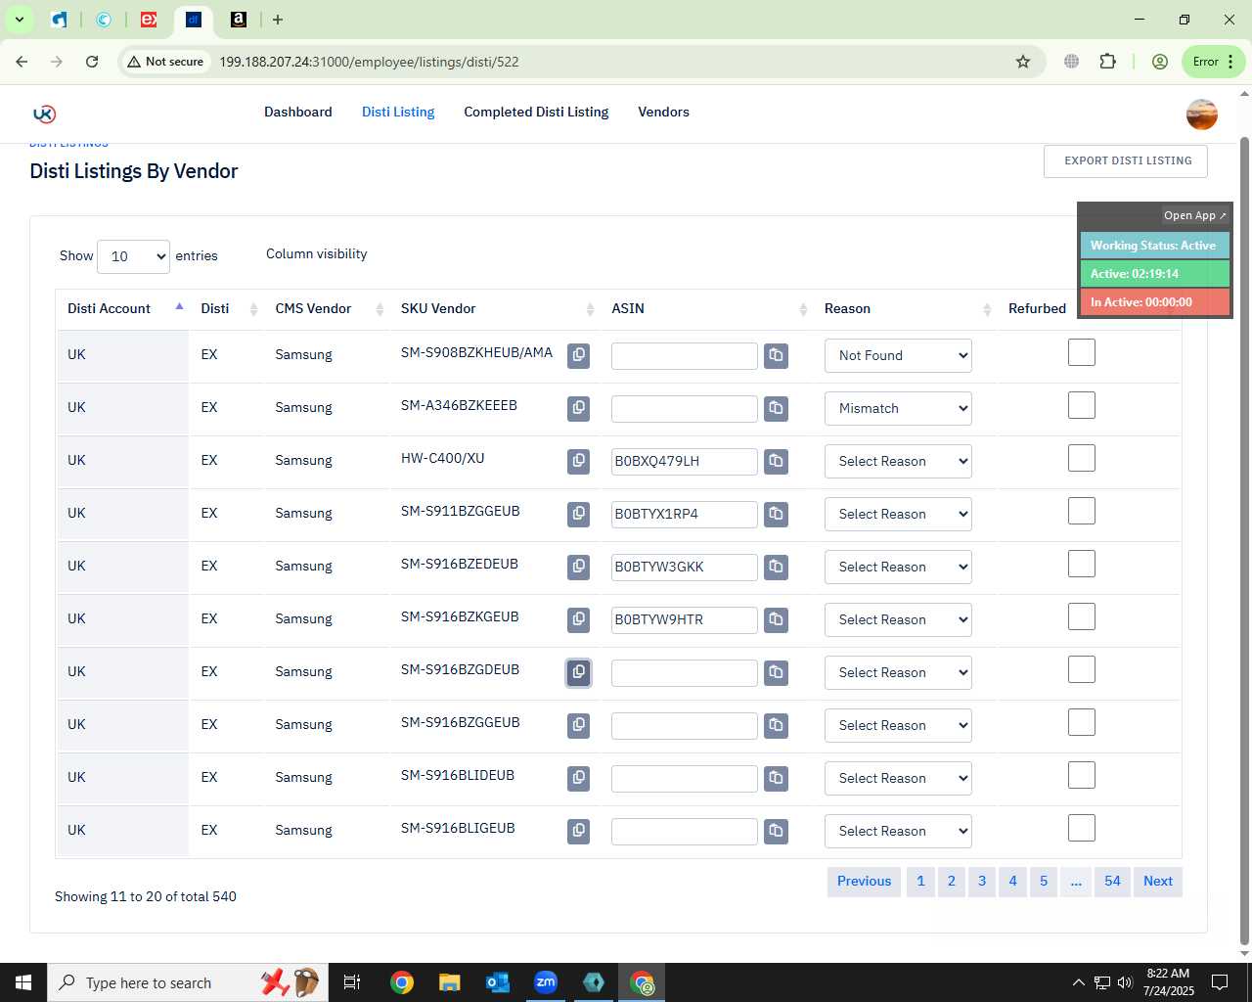Open the Mismatch reason dropdown
This screenshot has width=1252, height=1002.
pos(898,408)
